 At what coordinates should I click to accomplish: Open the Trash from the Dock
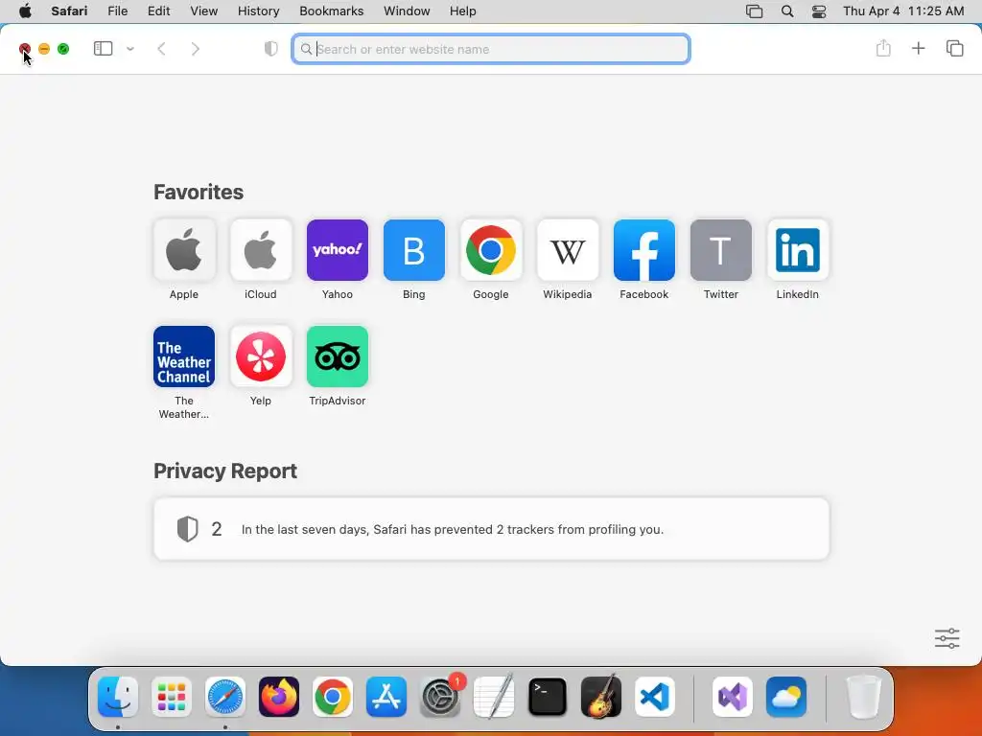864,696
